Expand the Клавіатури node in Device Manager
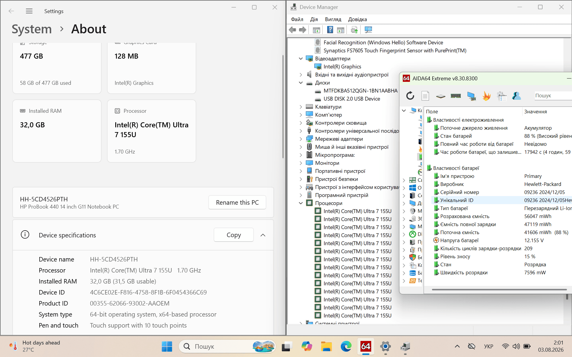This screenshot has height=357, width=572. (x=301, y=107)
